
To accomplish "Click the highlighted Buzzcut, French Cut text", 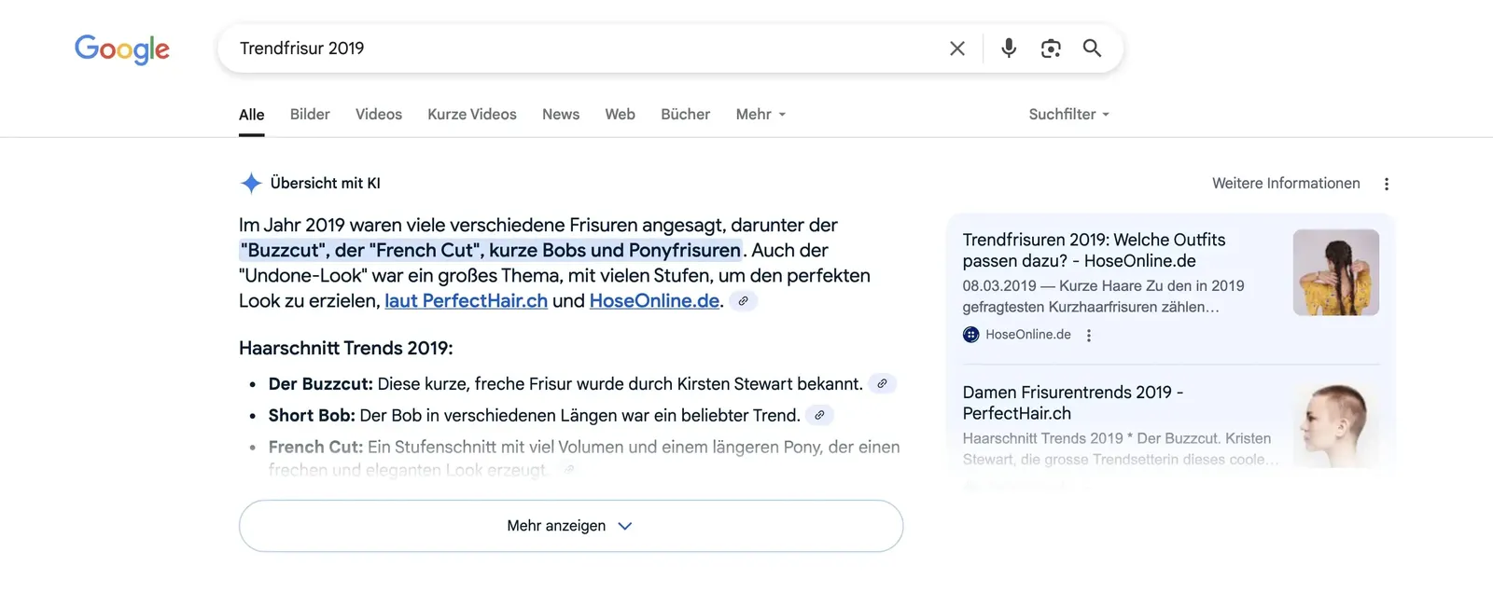I will (491, 251).
